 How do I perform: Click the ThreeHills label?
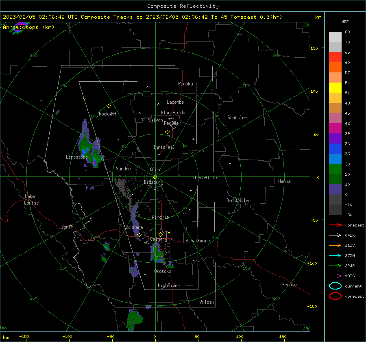click(x=205, y=178)
